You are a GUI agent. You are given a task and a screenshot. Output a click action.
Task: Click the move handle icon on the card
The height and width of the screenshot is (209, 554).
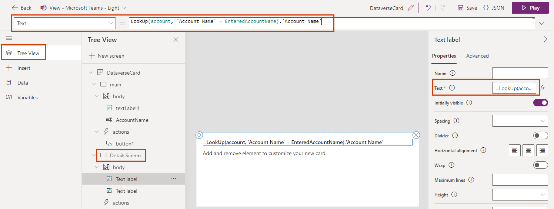click(x=199, y=135)
